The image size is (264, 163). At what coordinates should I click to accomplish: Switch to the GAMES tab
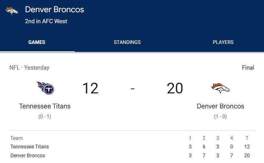37,42
